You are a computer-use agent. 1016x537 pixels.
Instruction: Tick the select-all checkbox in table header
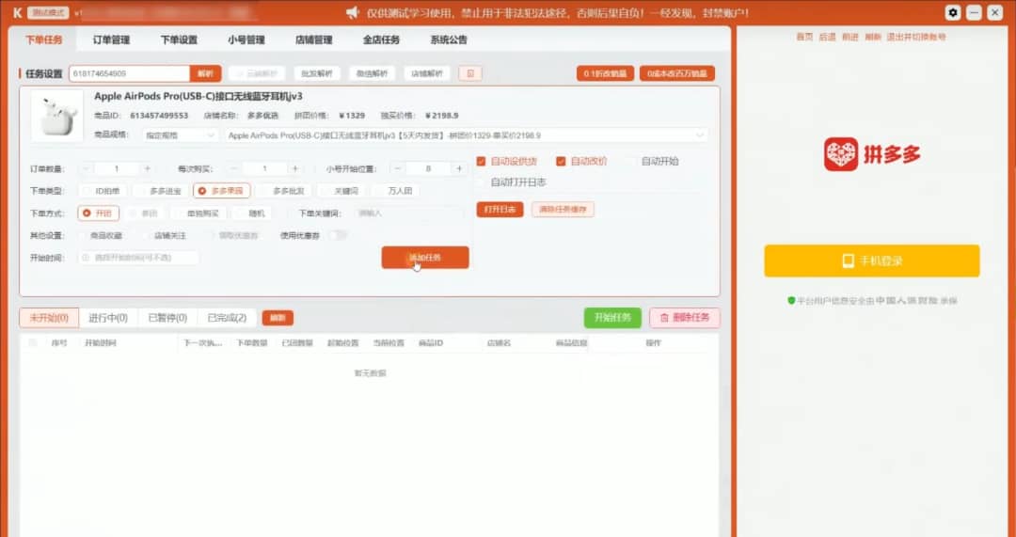click(33, 342)
